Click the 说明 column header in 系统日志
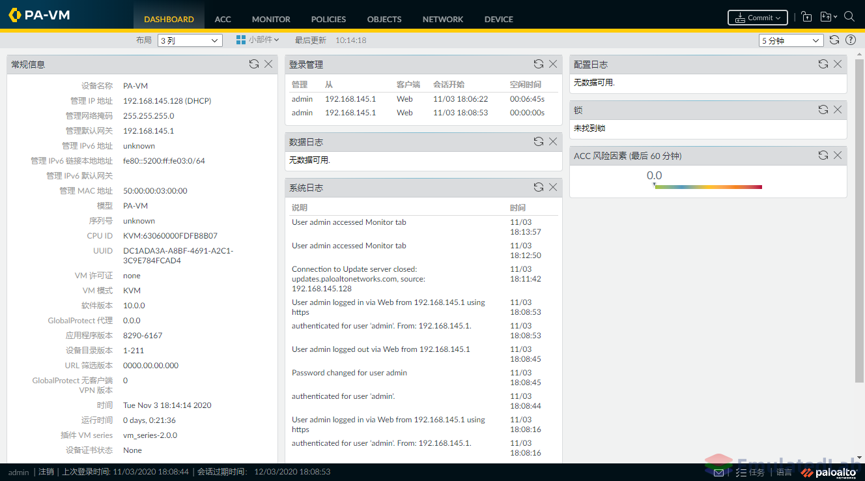 coord(300,207)
